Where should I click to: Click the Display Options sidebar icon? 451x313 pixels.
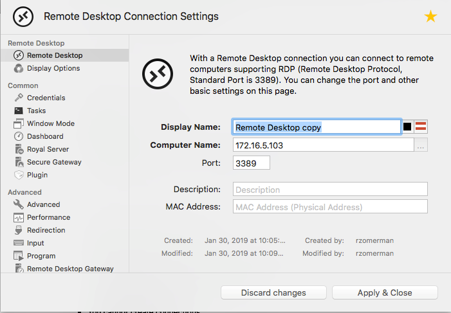(19, 68)
